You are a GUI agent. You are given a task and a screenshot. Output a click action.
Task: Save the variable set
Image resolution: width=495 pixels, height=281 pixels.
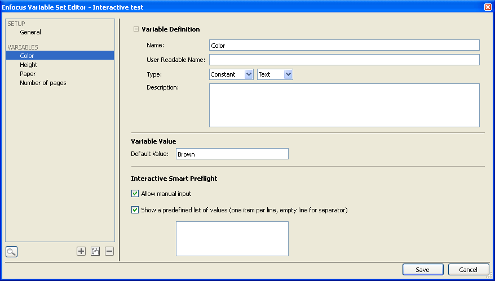pyautogui.click(x=423, y=270)
